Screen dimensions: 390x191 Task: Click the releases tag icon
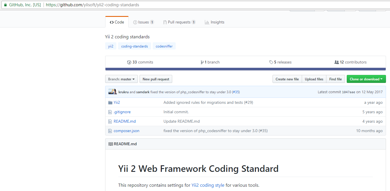[x=271, y=62]
